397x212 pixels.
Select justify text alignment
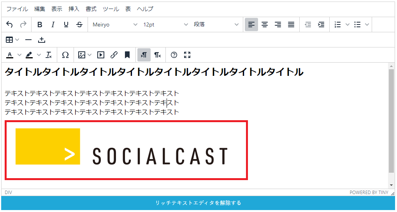(x=291, y=25)
